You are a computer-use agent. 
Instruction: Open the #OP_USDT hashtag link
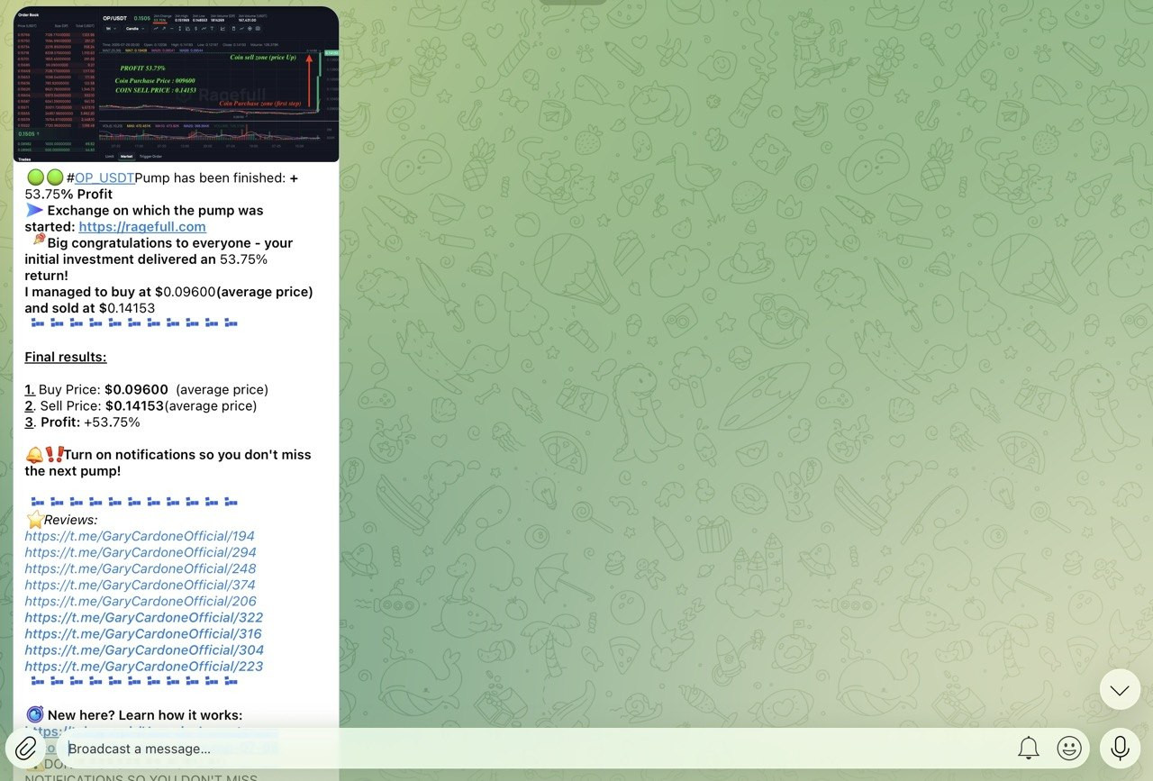point(100,178)
